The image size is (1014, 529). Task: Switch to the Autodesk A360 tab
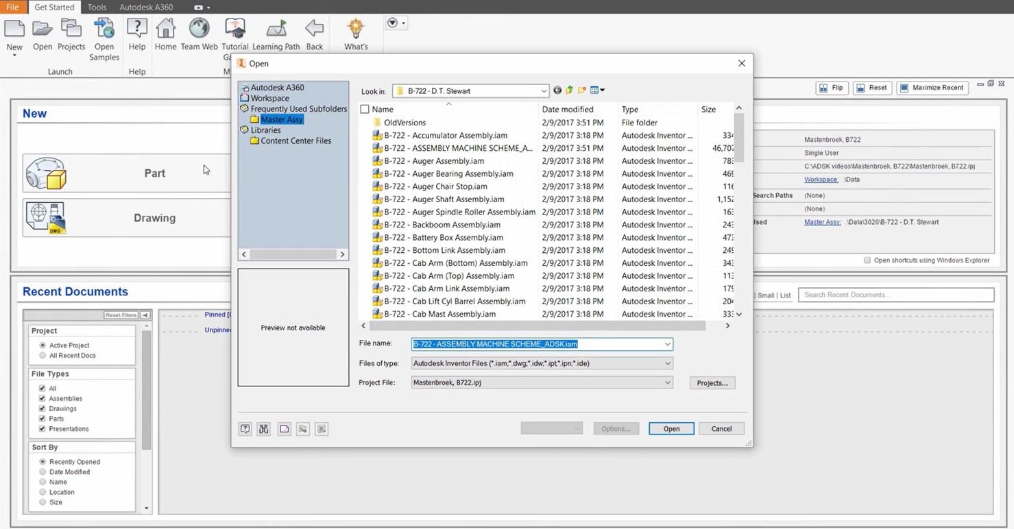(x=146, y=8)
